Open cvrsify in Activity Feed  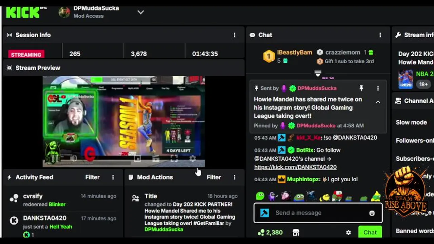pos(33,196)
